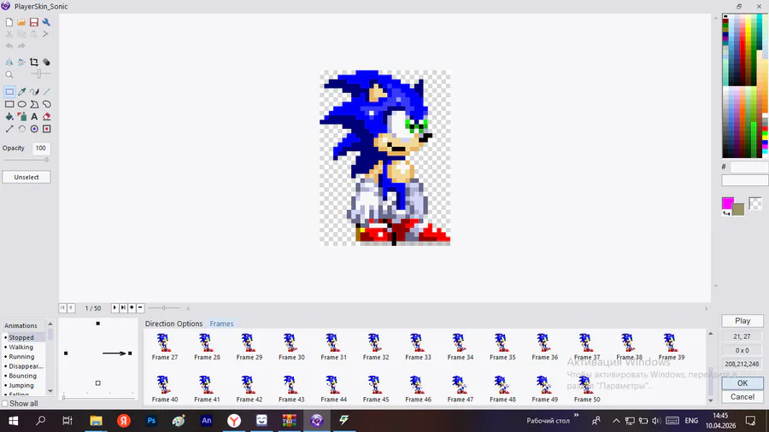View the Hot Spot with the blue dot icon

(x=34, y=129)
